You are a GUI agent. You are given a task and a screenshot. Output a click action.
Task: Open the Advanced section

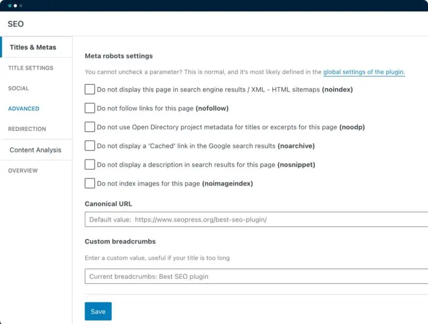[x=23, y=109]
